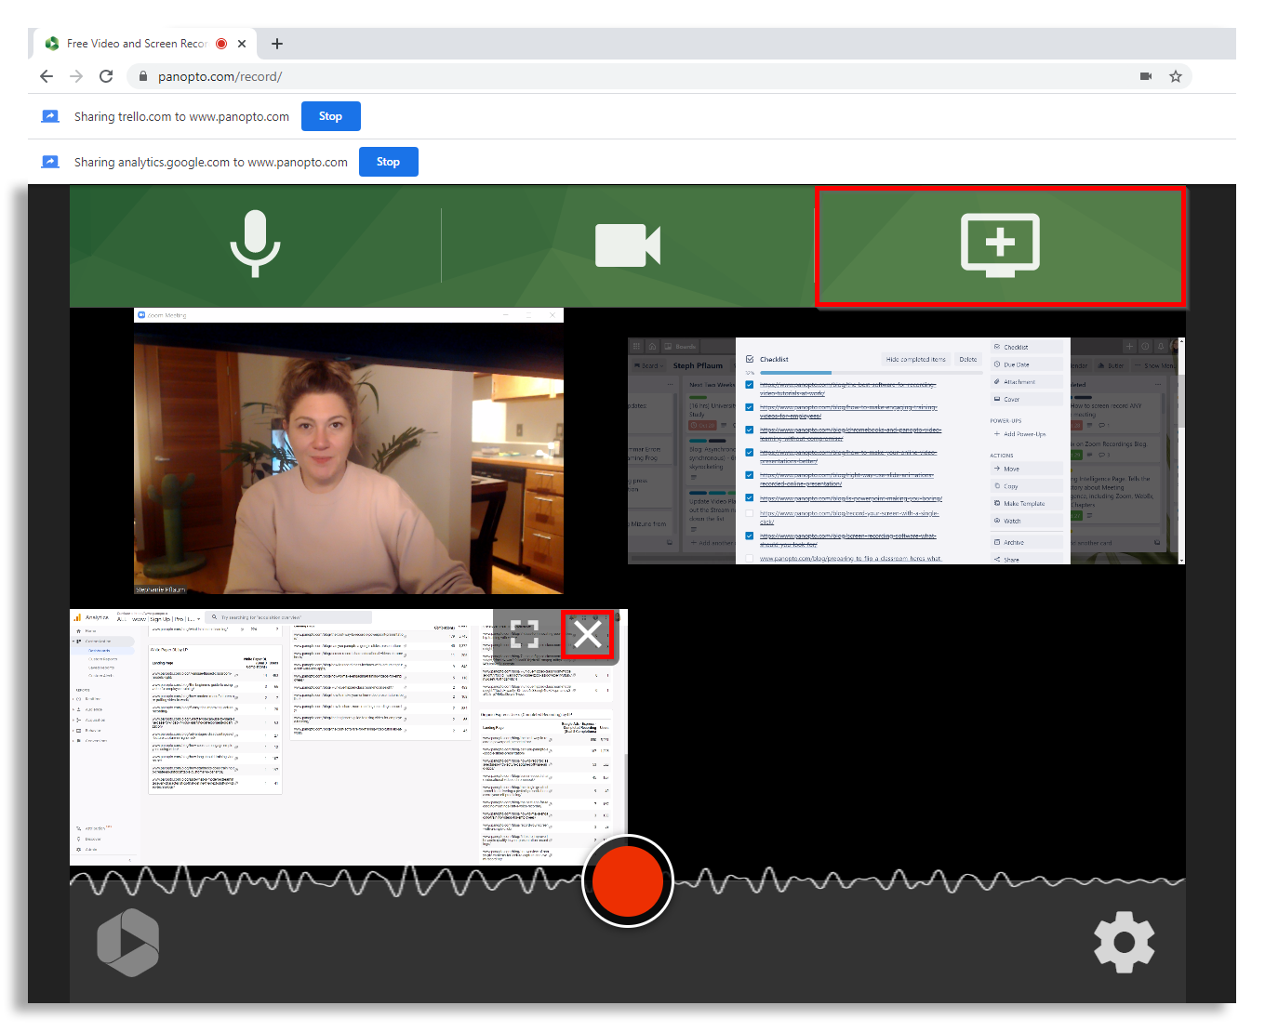Select the video camera source icon

coord(626,245)
